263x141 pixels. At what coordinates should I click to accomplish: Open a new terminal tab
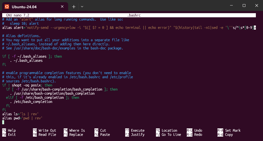point(74,7)
